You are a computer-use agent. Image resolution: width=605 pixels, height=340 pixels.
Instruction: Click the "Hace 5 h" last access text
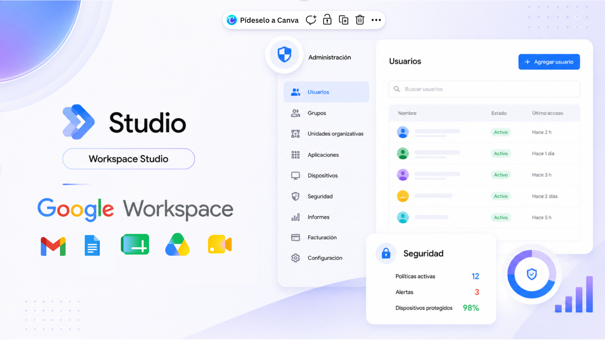pos(542,218)
